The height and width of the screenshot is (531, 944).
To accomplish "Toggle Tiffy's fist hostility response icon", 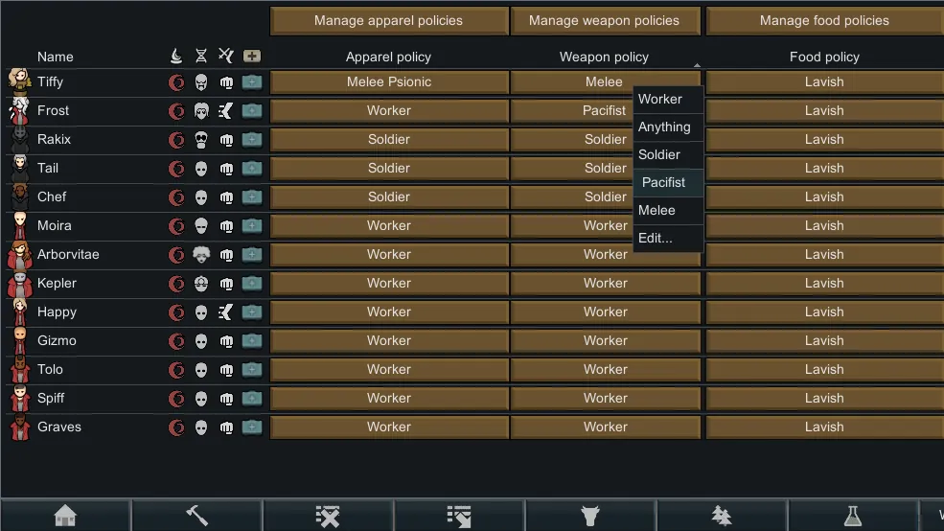I will (x=226, y=82).
